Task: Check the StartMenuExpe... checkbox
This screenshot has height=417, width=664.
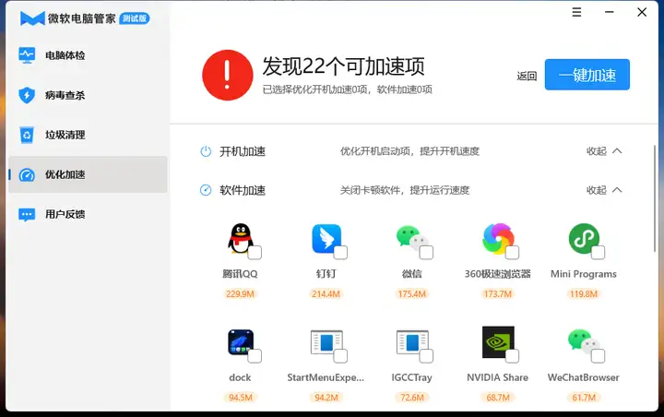Action: coord(340,356)
